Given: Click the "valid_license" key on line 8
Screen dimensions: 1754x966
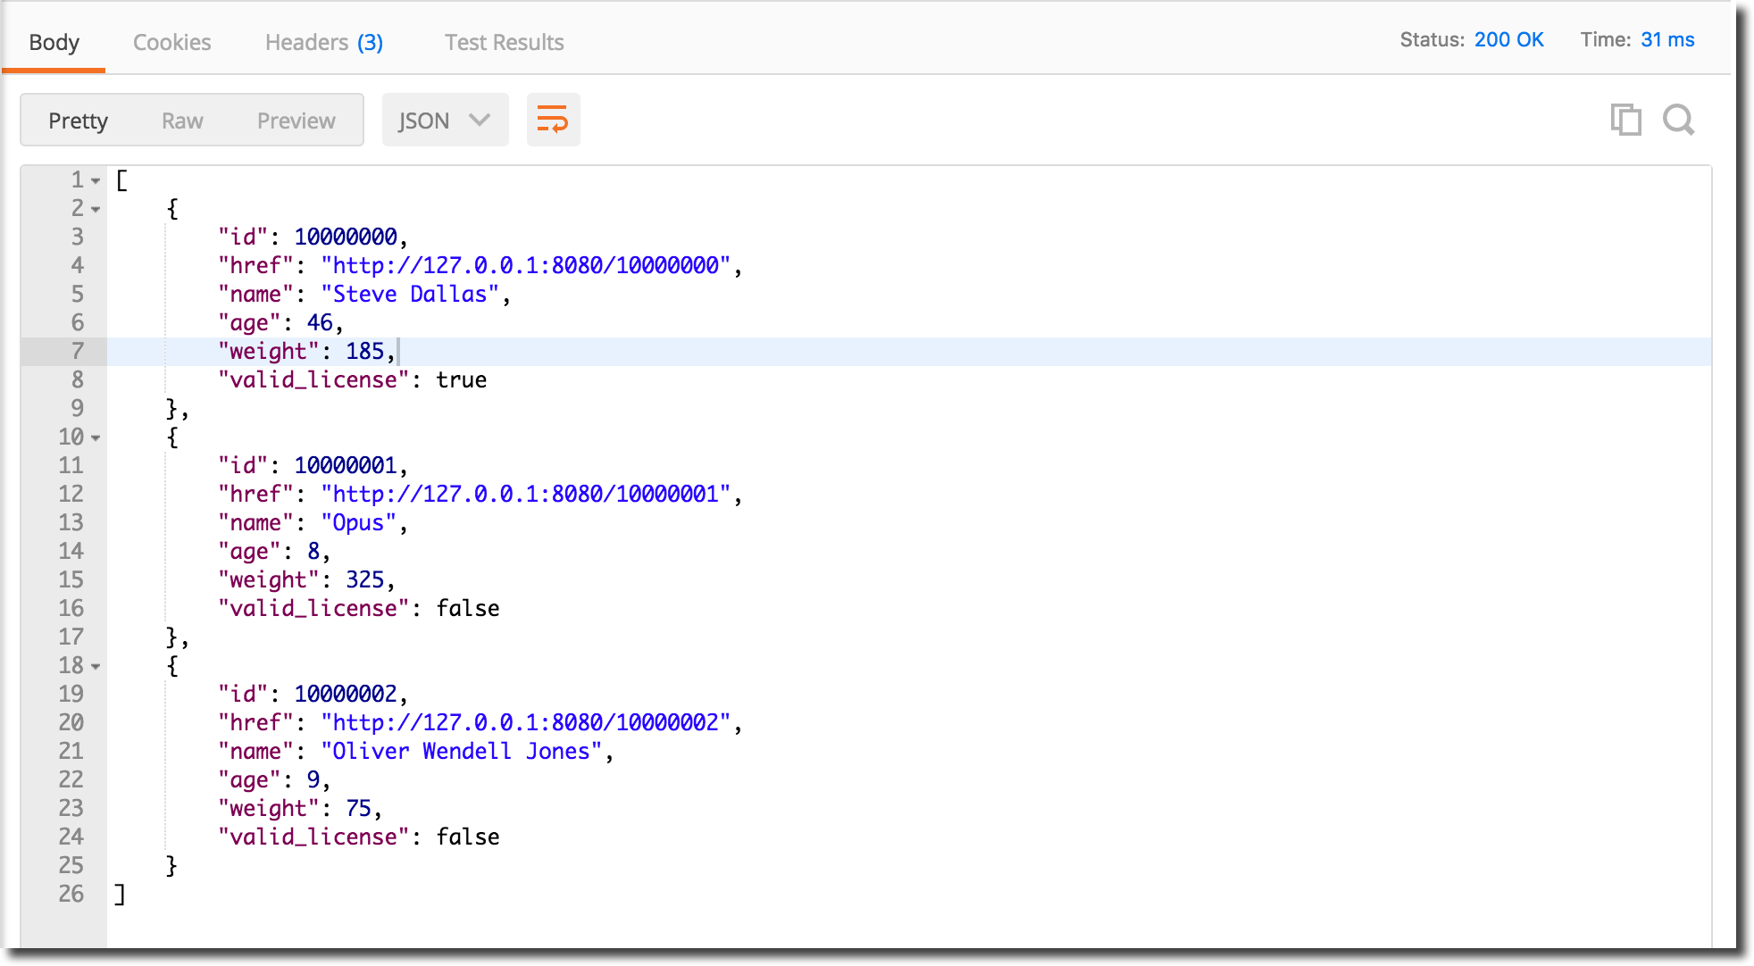Looking at the screenshot, I should point(313,379).
